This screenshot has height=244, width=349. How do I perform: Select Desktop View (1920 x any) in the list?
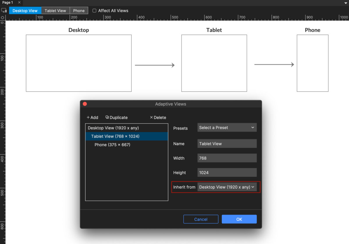click(113, 128)
